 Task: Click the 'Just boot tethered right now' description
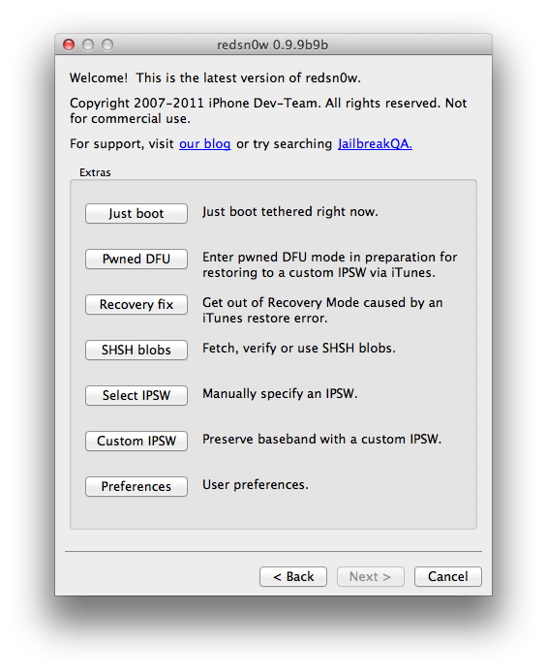click(x=290, y=212)
